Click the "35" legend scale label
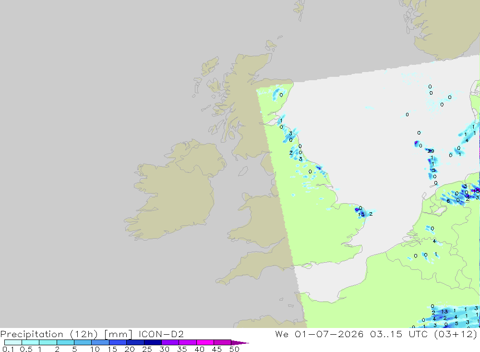Viewport: 480px width, 352px height. [182, 349]
